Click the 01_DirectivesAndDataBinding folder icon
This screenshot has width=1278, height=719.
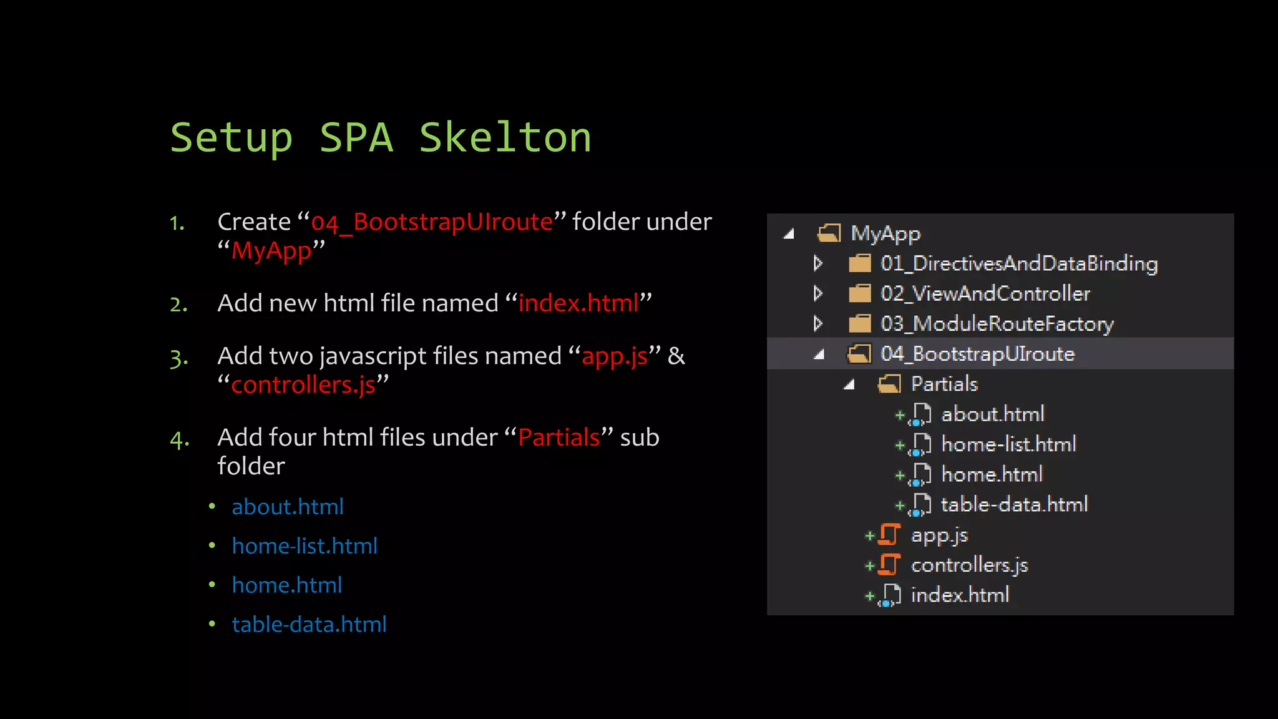(860, 263)
